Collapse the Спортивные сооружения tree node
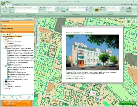Screen dimensions: 138x107 point(4,66)
